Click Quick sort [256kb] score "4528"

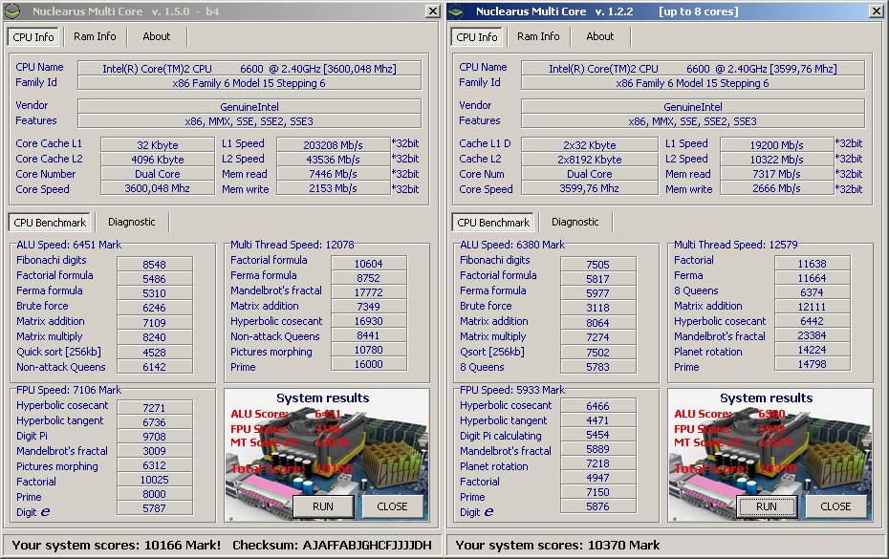point(155,352)
